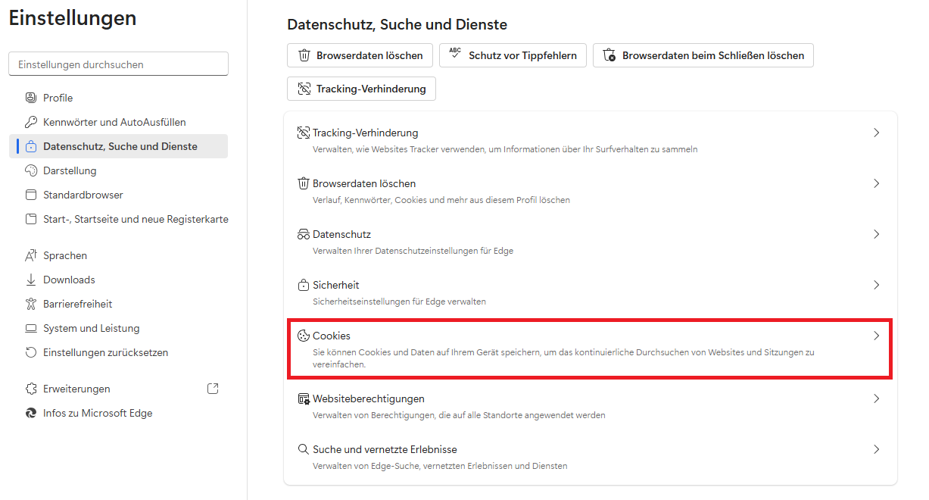Image resolution: width=929 pixels, height=500 pixels.
Task: Click Schutz vor Tippfehlern
Action: coord(513,55)
